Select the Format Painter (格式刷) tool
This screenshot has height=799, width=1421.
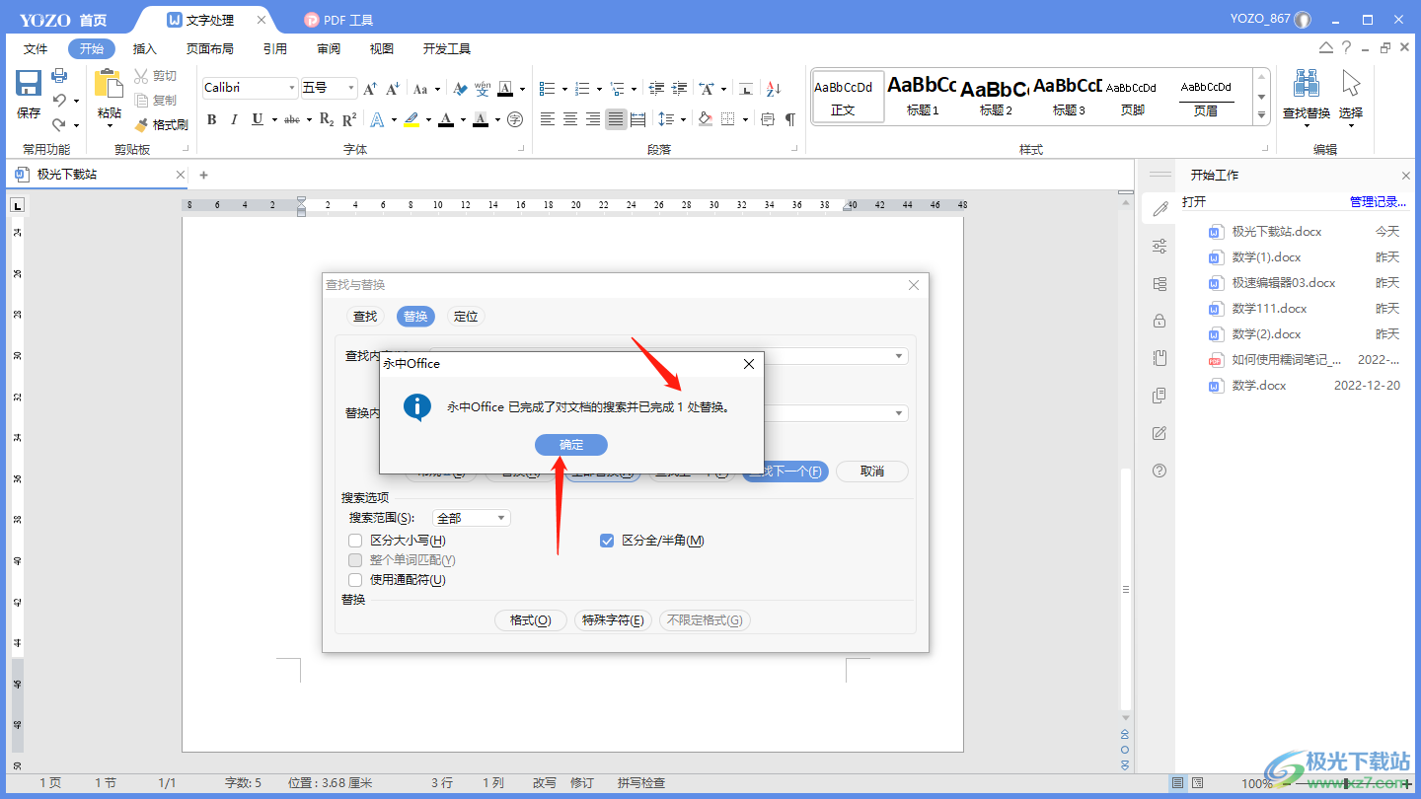[161, 124]
